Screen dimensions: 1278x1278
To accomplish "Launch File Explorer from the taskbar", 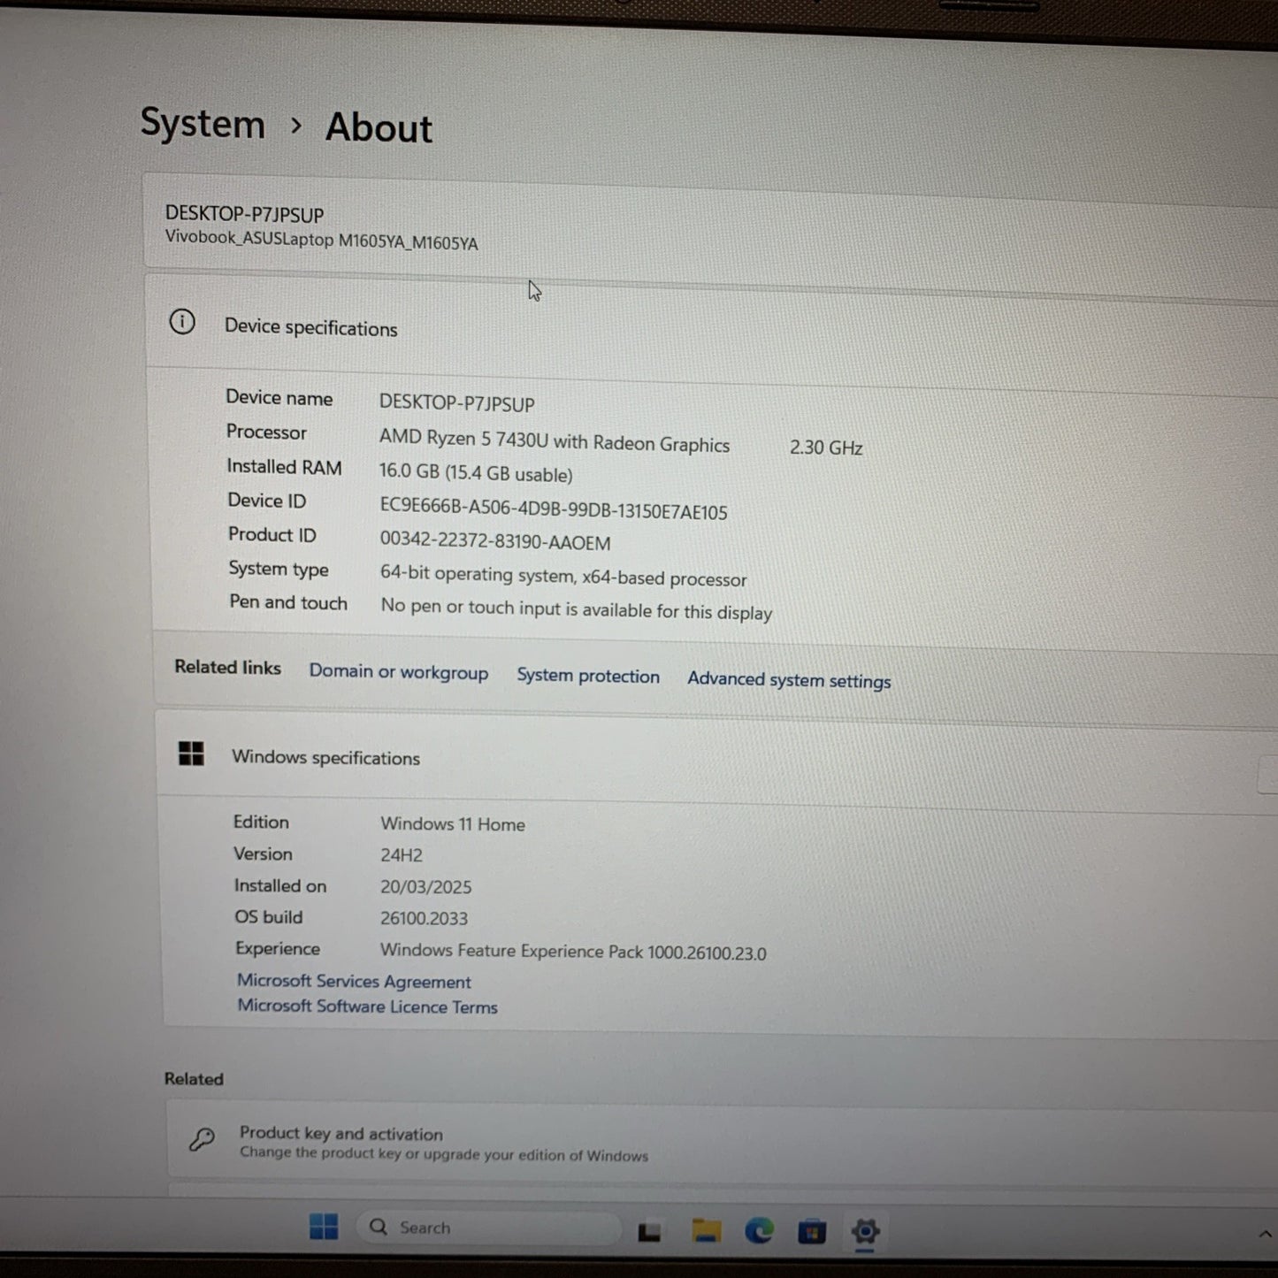I will (706, 1231).
